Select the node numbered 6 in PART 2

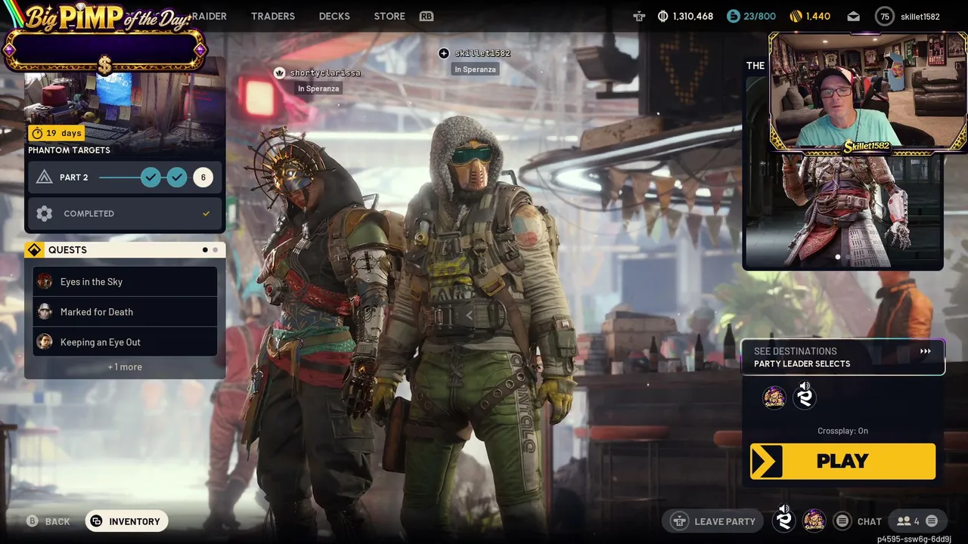203,177
